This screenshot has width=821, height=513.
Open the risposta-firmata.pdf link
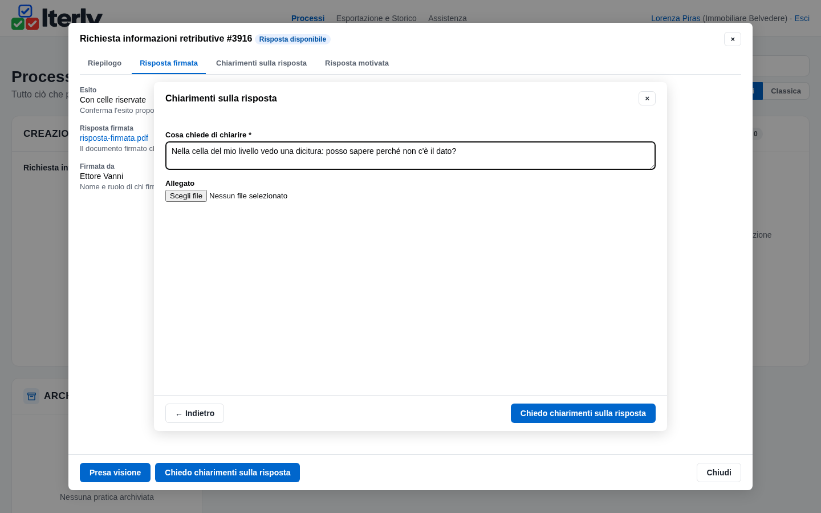click(114, 138)
